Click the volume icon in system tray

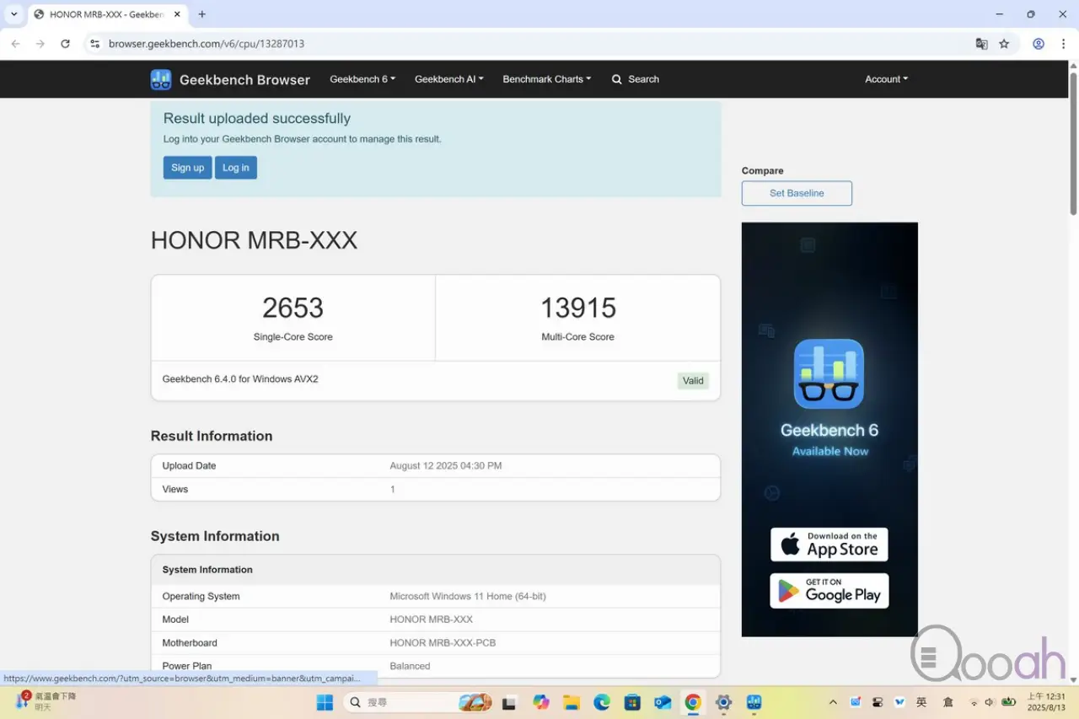[990, 702]
